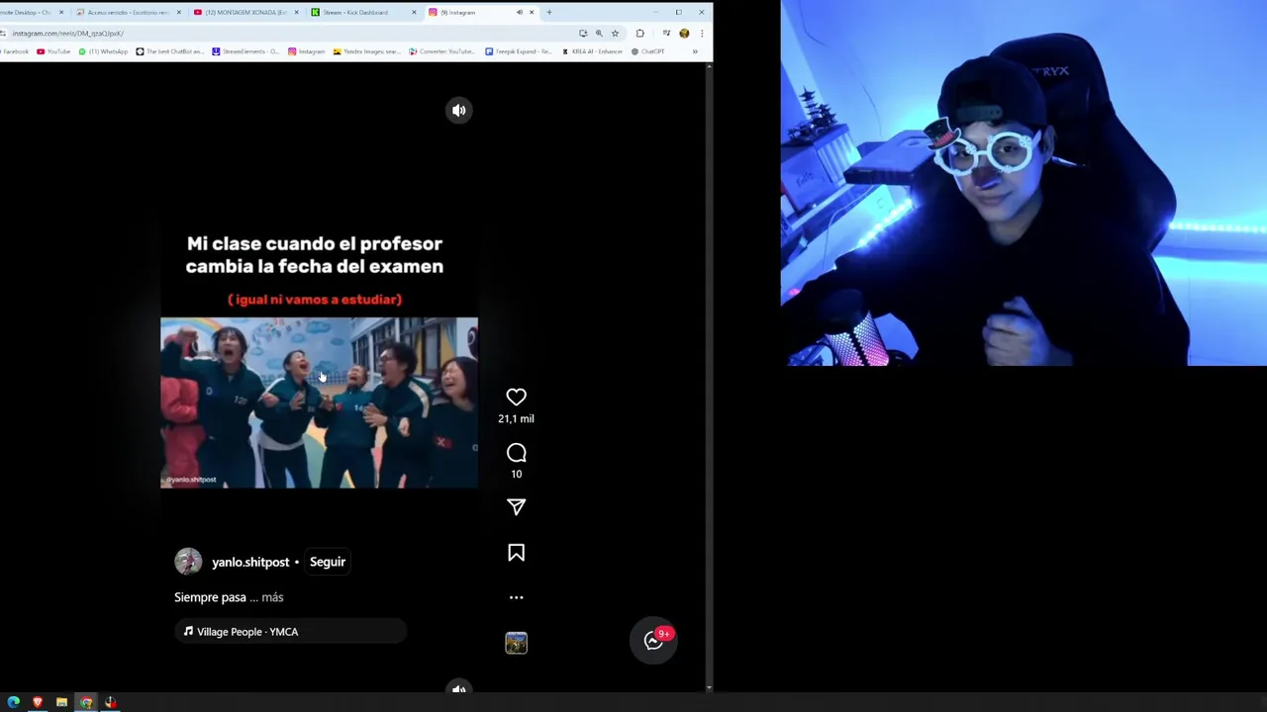Screen dimensions: 1267x712
Task: Open File Explorer from the taskbar
Action: (x=61, y=702)
